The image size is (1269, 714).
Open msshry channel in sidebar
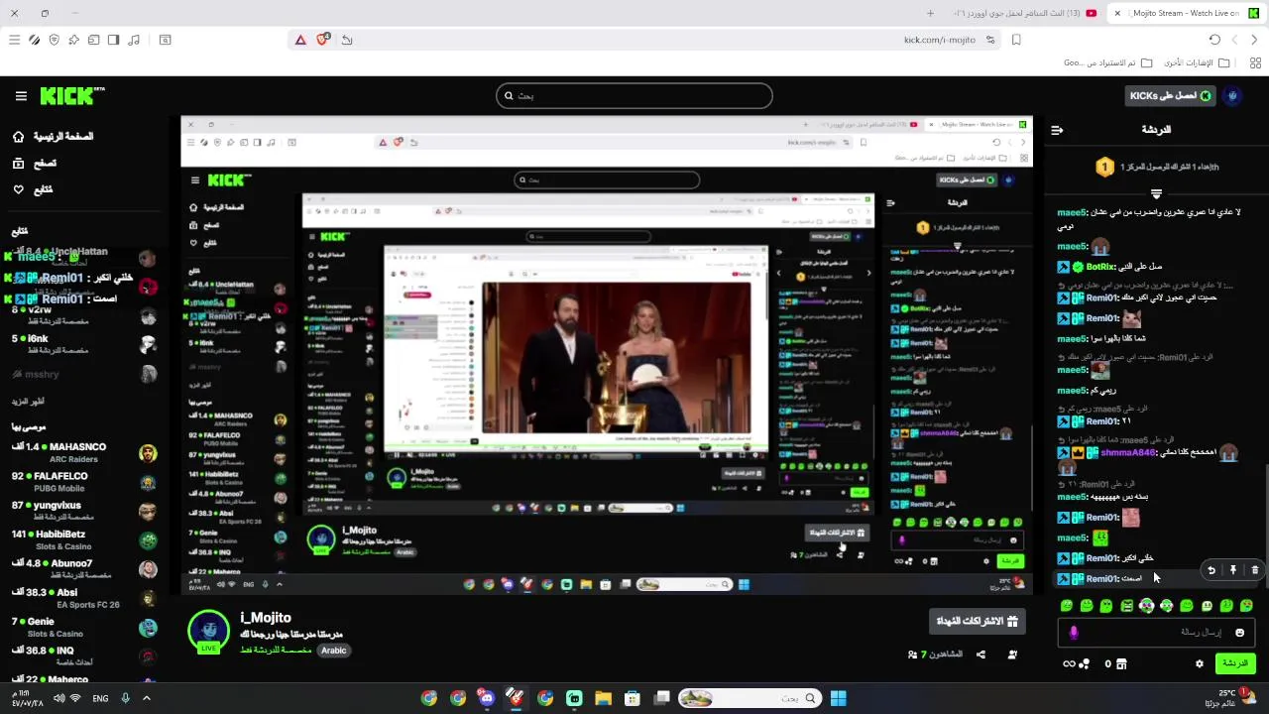click(83, 375)
